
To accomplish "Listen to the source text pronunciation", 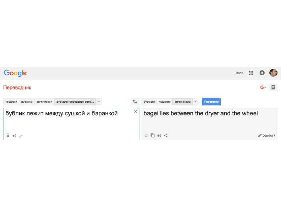I will (x=14, y=136).
